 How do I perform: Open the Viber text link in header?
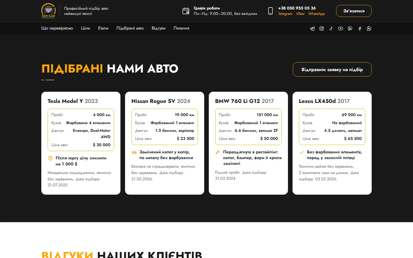300,14
